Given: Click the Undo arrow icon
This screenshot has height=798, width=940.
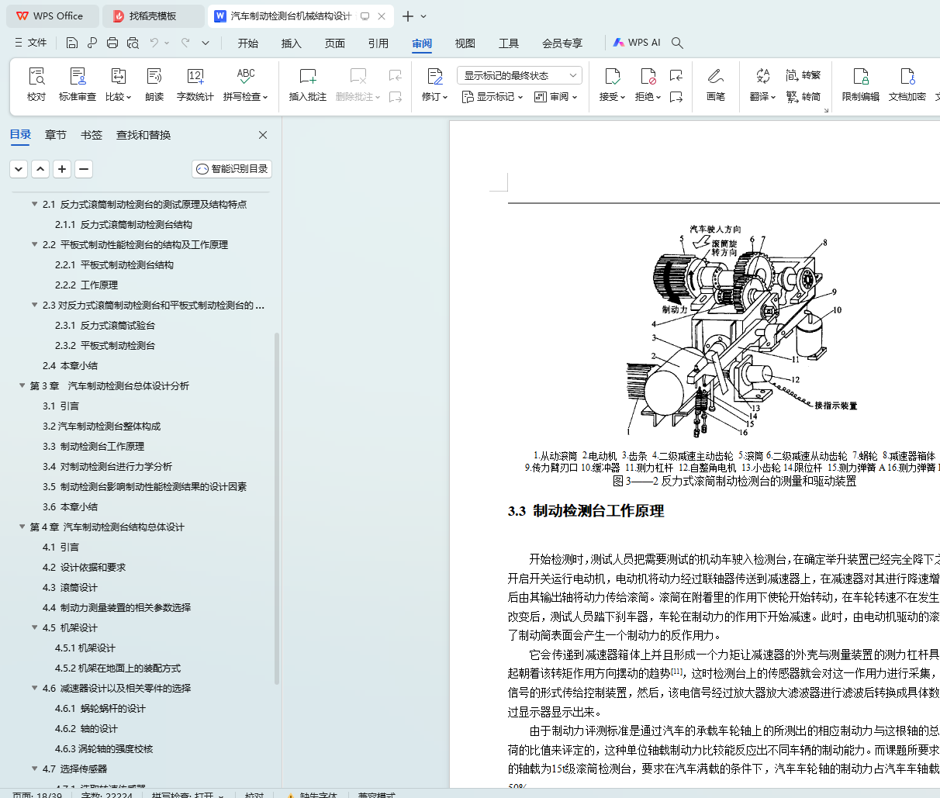Looking at the screenshot, I should pyautogui.click(x=154, y=43).
